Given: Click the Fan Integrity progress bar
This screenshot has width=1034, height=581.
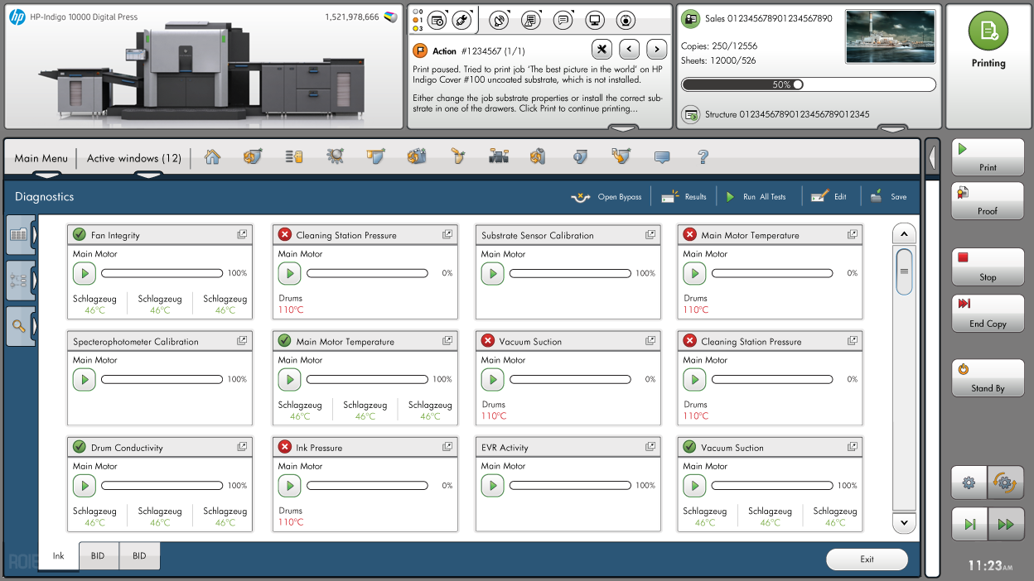Looking at the screenshot, I should coord(162,273).
